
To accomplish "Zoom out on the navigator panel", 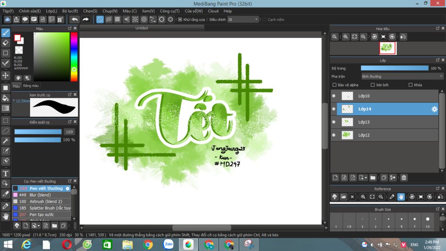I will pos(363,37).
